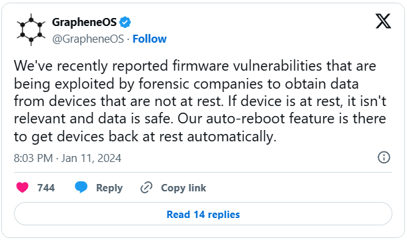Click the Read 14 replies button
The width and height of the screenshot is (407, 240).
203,214
